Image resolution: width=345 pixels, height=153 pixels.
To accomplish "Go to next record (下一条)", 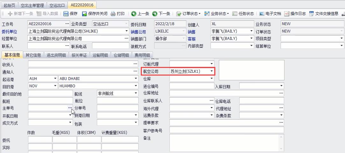I will [155, 14].
